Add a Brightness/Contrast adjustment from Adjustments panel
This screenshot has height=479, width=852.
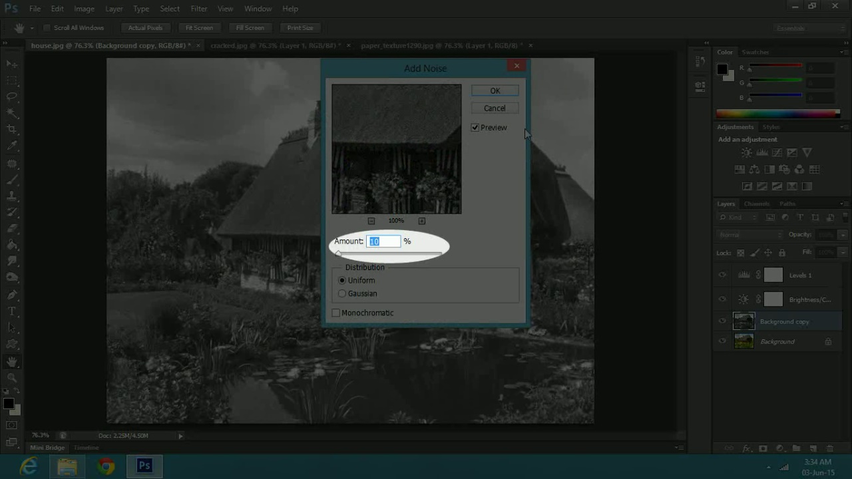(747, 152)
